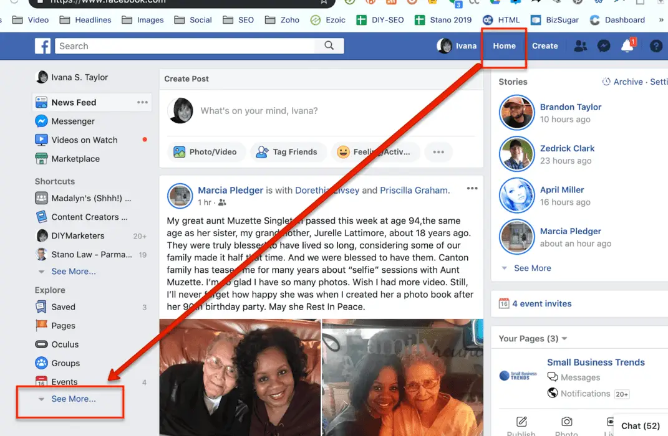View Brandon Taylor's story thumbnail

pos(517,112)
